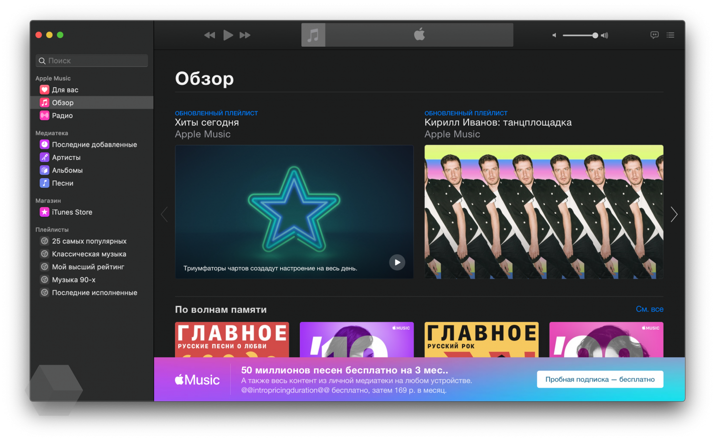Image resolution: width=715 pixels, height=441 pixels.
Task: Play Хиты сегодня via the round play button
Action: 397,262
